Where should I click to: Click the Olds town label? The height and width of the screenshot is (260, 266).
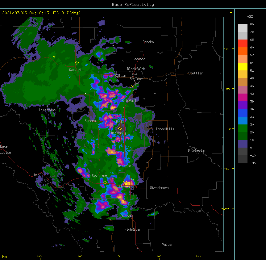click(120, 122)
